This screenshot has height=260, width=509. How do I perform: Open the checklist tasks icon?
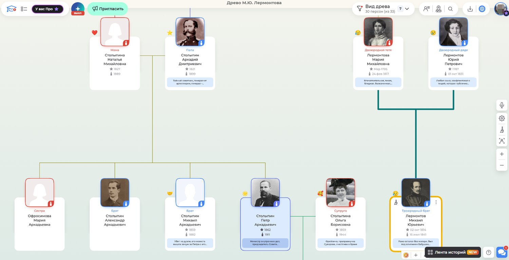pos(24,9)
